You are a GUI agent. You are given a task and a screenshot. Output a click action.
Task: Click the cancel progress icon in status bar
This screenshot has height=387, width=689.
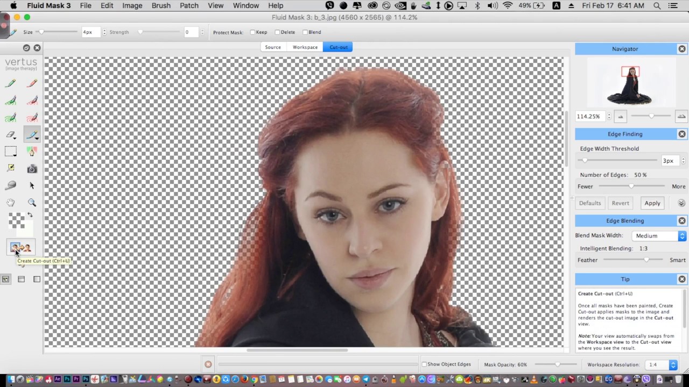pos(208,364)
